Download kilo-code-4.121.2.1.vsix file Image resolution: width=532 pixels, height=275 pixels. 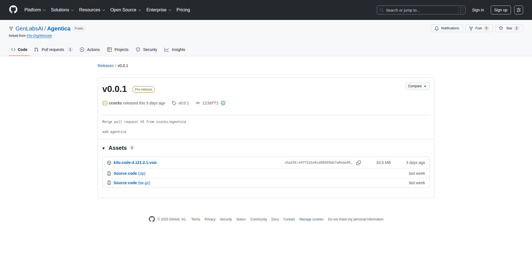click(x=135, y=163)
